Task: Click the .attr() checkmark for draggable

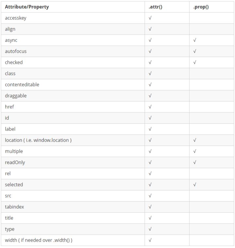Action: point(150,96)
